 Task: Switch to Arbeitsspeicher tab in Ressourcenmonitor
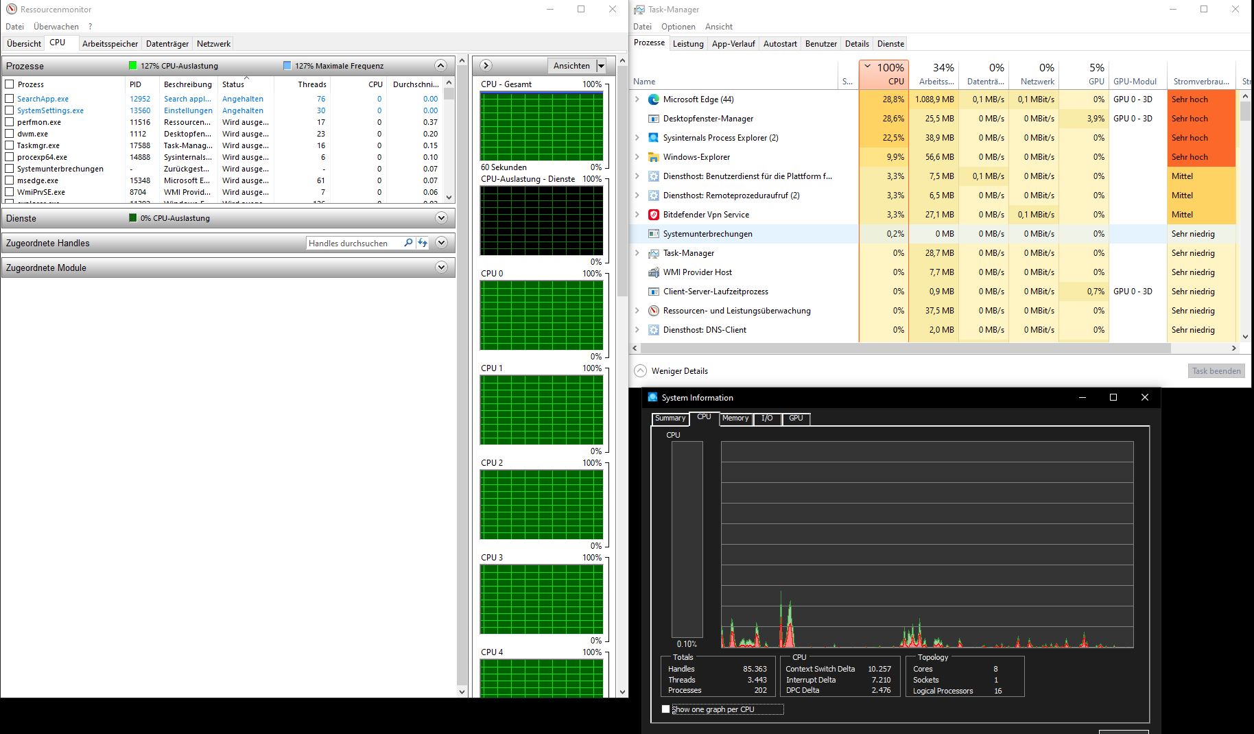coord(110,44)
